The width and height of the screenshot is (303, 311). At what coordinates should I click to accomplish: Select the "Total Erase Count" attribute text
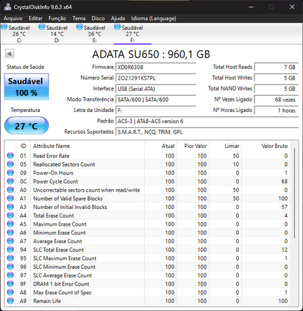tap(54, 216)
